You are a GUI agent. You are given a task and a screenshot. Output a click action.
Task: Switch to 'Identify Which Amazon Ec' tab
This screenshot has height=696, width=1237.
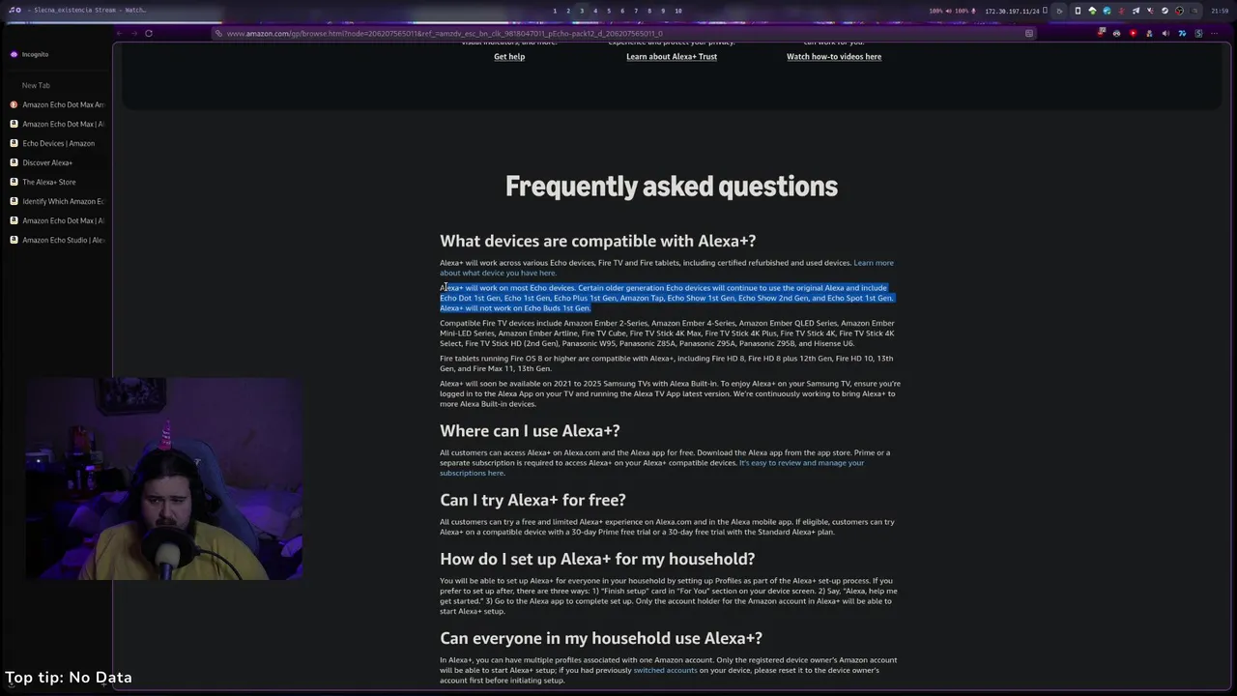(x=56, y=201)
